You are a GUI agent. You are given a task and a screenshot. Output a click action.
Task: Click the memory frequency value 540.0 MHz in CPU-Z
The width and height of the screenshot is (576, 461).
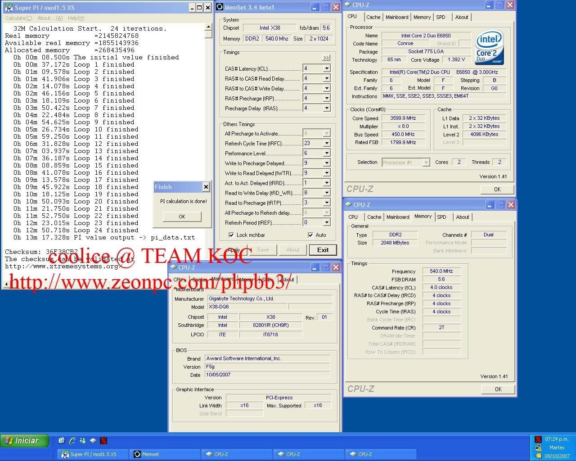pos(441,271)
